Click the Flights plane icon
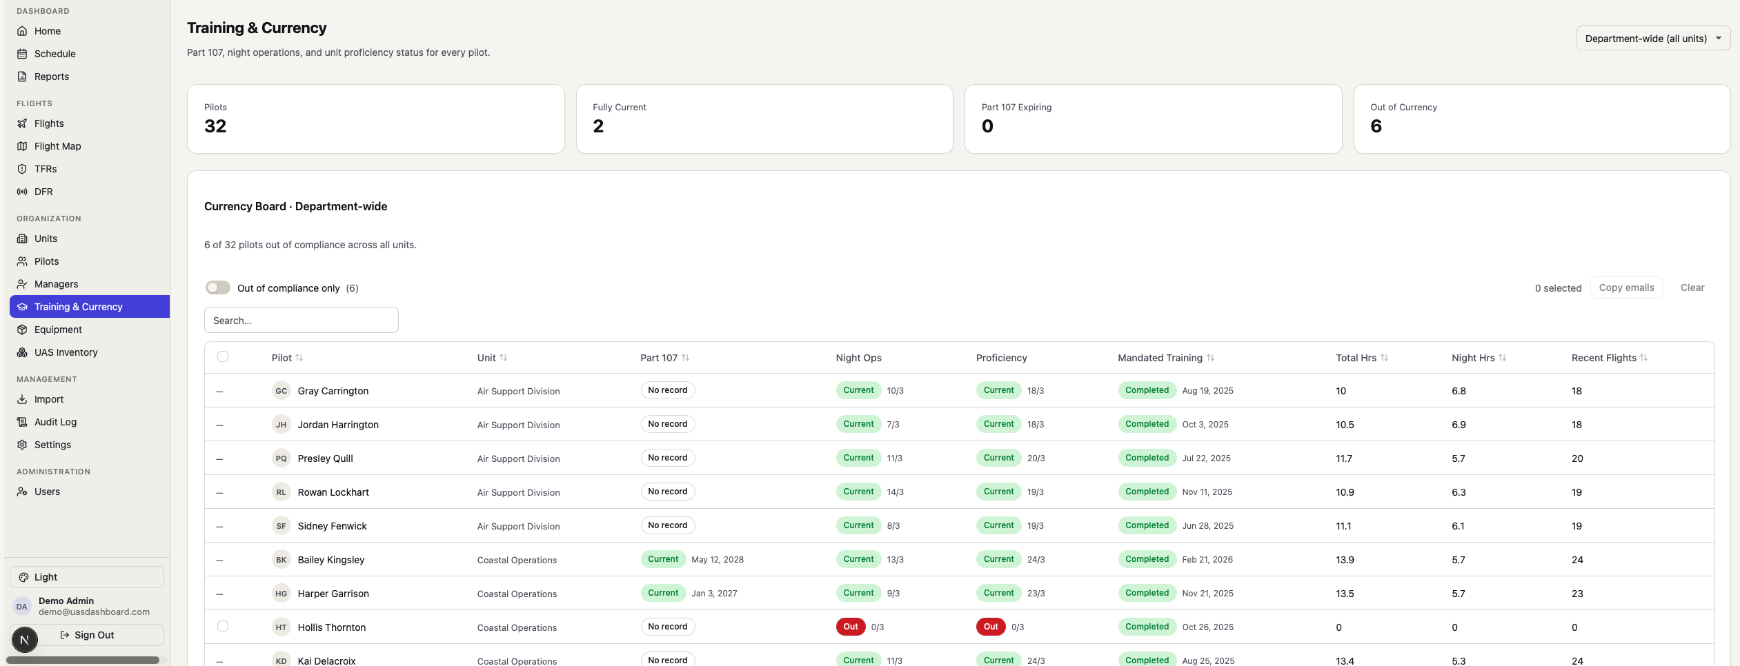This screenshot has width=1740, height=666. tap(22, 123)
